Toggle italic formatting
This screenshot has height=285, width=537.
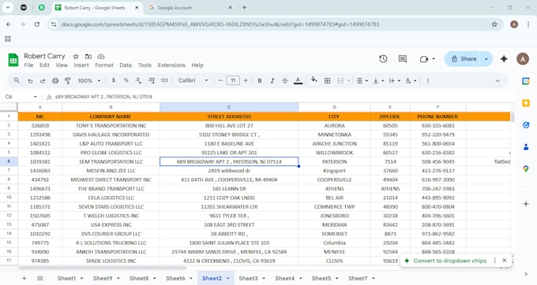pos(272,81)
